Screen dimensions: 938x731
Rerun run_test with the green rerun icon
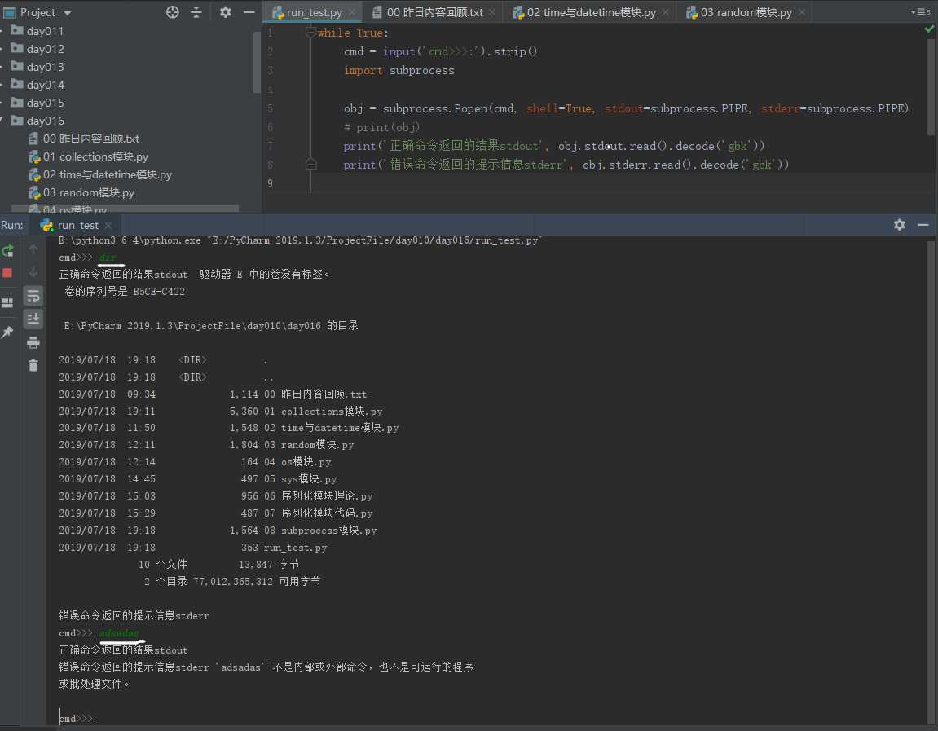click(x=8, y=251)
